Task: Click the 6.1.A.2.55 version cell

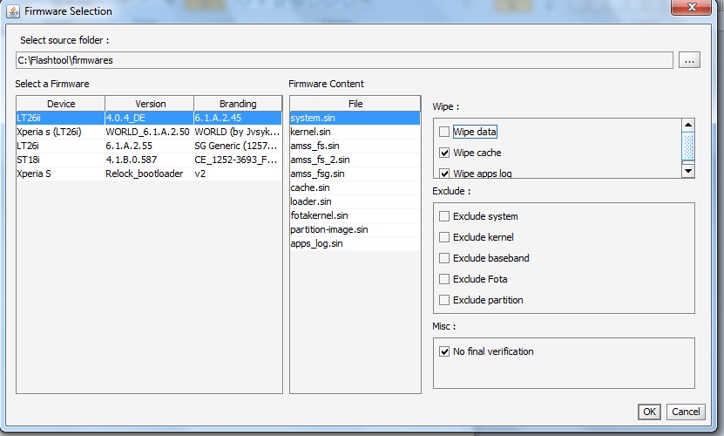Action: (149, 146)
